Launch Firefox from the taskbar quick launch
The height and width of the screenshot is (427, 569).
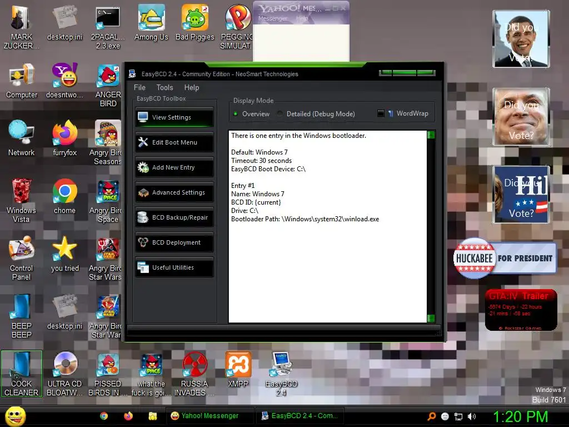[x=128, y=416]
